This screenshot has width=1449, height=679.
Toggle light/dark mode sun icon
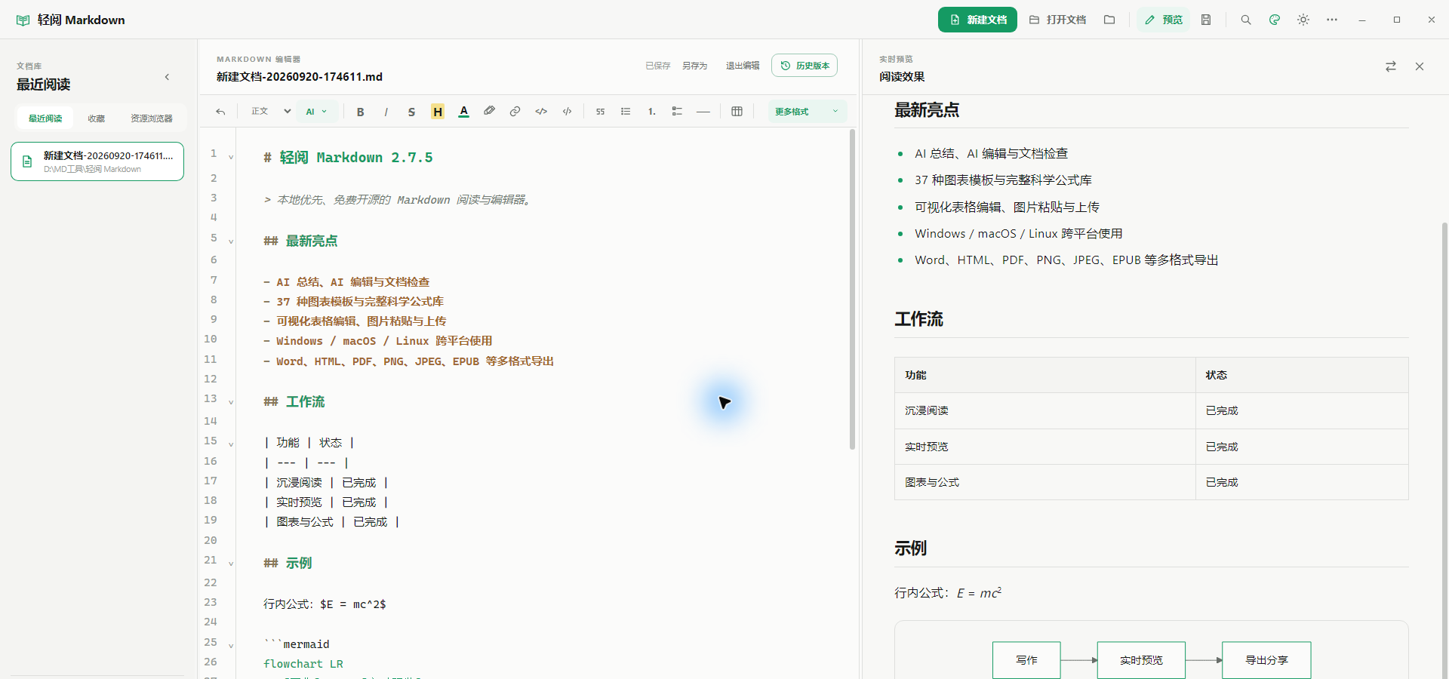coord(1303,20)
